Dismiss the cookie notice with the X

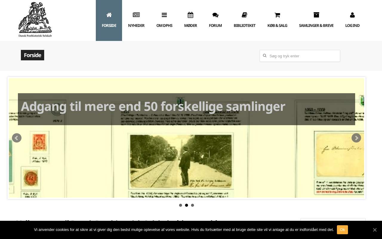(x=375, y=230)
